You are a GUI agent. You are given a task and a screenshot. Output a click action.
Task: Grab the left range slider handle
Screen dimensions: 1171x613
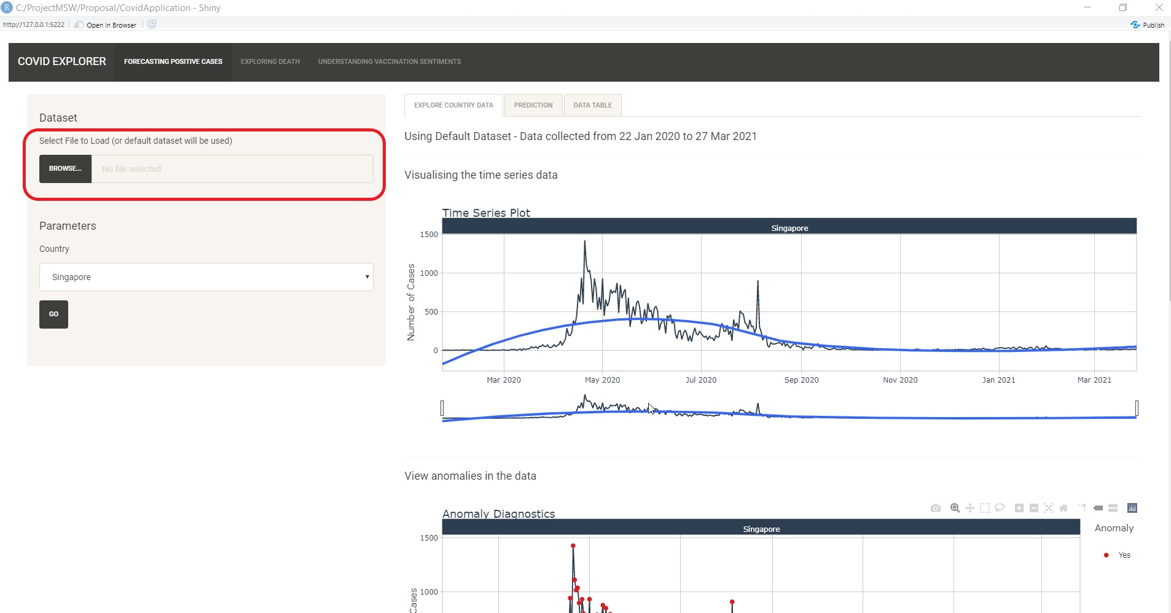pyautogui.click(x=442, y=408)
